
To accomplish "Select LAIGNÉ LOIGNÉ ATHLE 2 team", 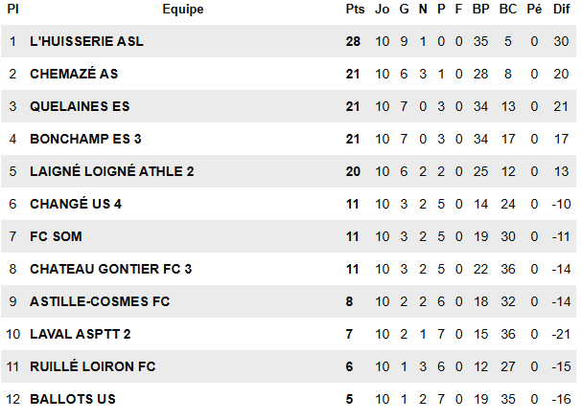I will (112, 171).
